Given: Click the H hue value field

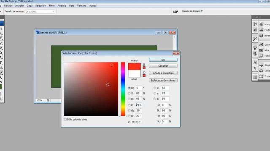Looking at the screenshot, I should tap(138, 88).
